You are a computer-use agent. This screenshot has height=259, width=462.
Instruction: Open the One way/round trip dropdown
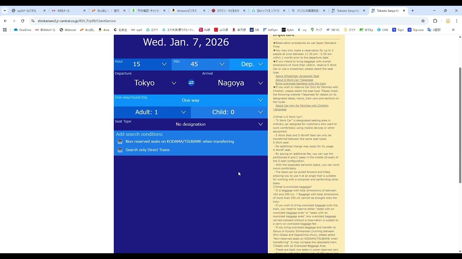(x=191, y=100)
